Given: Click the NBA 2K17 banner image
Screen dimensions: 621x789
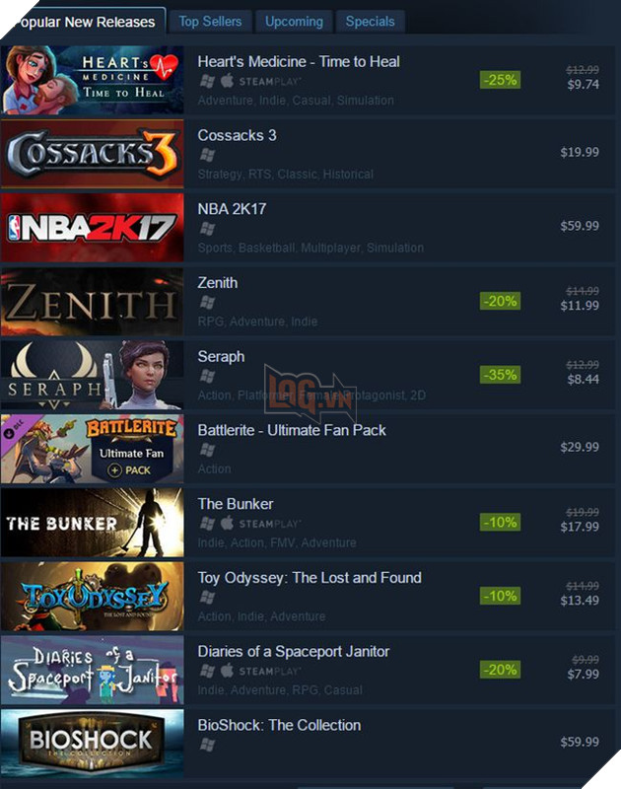Looking at the screenshot, I should point(93,228).
